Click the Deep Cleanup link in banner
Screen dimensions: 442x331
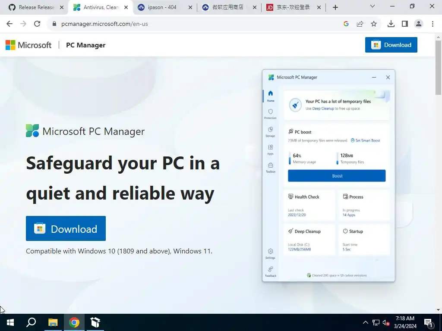pyautogui.click(x=323, y=109)
